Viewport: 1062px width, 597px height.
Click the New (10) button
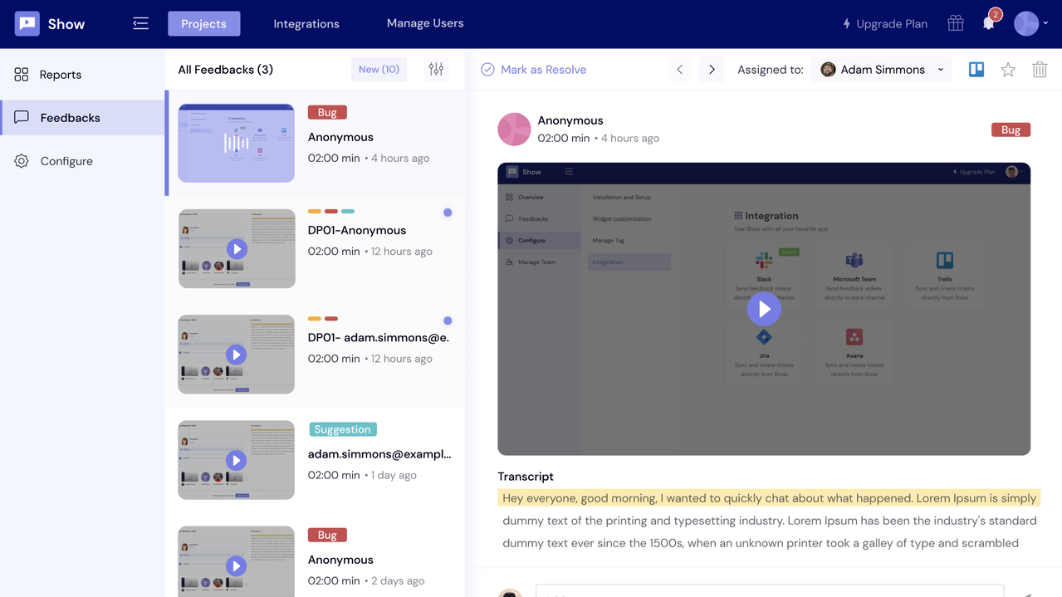pos(379,70)
